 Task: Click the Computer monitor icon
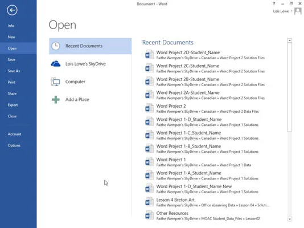click(56, 82)
